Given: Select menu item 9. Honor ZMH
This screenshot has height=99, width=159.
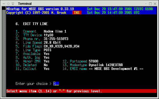Looking at the screenshot, I should (28, 61).
